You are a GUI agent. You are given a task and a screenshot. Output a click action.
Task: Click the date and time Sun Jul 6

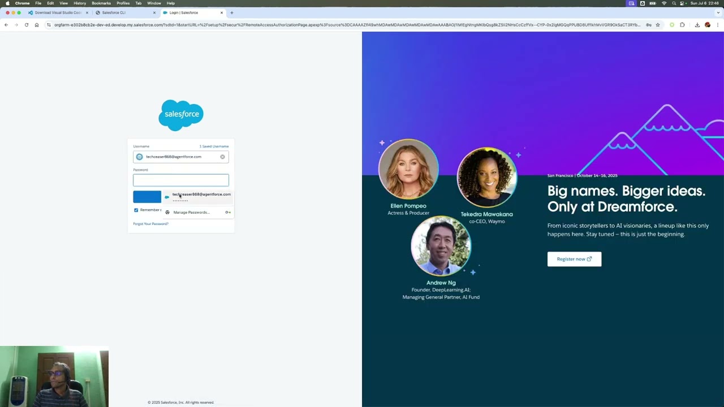[x=705, y=3]
